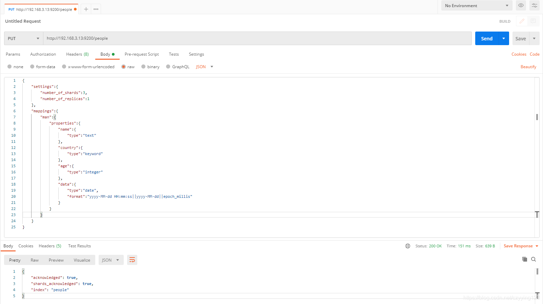543x304 pixels.
Task: Toggle the wrap lines icon in response
Action: click(132, 260)
